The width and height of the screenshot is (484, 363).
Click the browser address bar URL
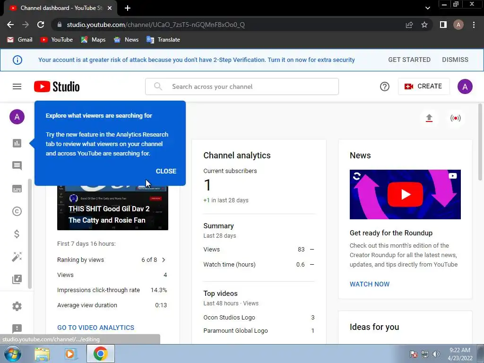point(156,25)
